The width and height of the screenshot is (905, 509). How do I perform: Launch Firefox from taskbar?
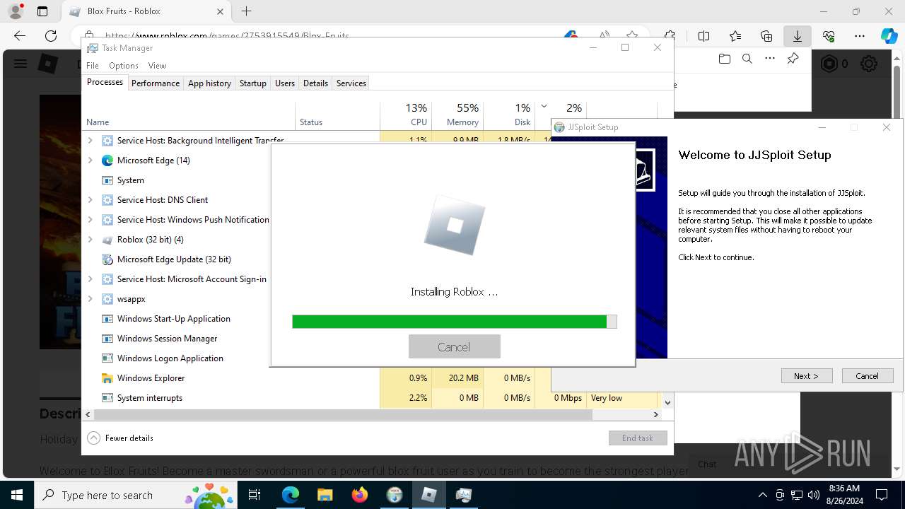[359, 495]
